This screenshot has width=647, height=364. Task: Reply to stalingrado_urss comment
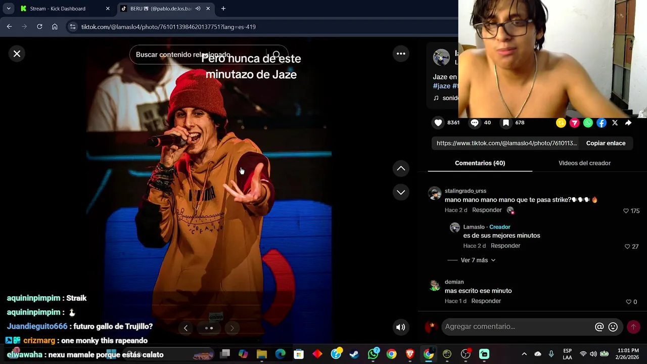tap(487, 210)
